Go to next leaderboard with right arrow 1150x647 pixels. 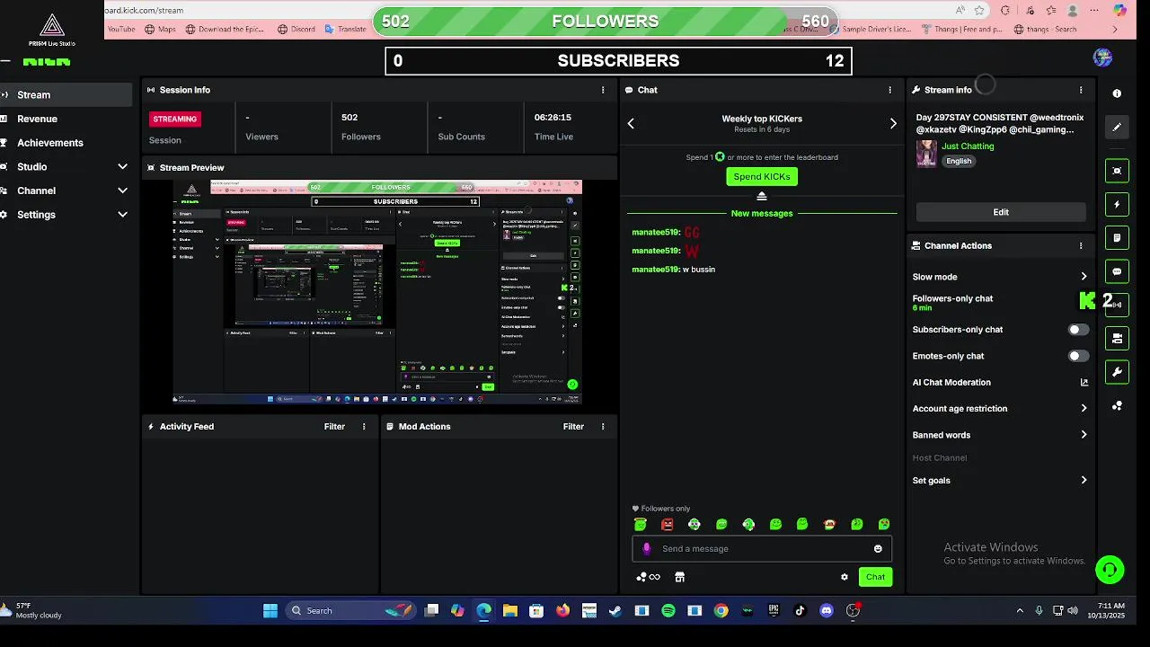click(893, 123)
